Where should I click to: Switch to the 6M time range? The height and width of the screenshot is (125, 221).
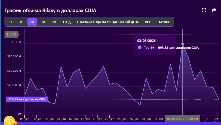tap(54, 22)
